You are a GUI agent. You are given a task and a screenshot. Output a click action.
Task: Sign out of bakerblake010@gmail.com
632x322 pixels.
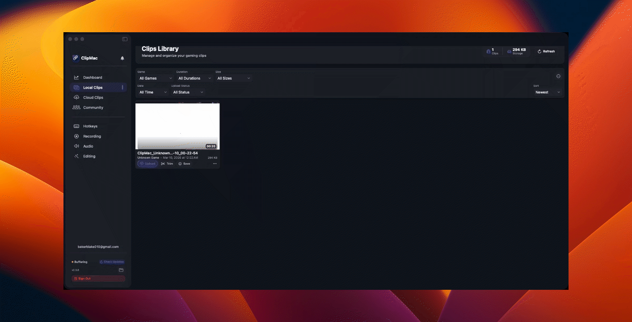click(x=98, y=278)
